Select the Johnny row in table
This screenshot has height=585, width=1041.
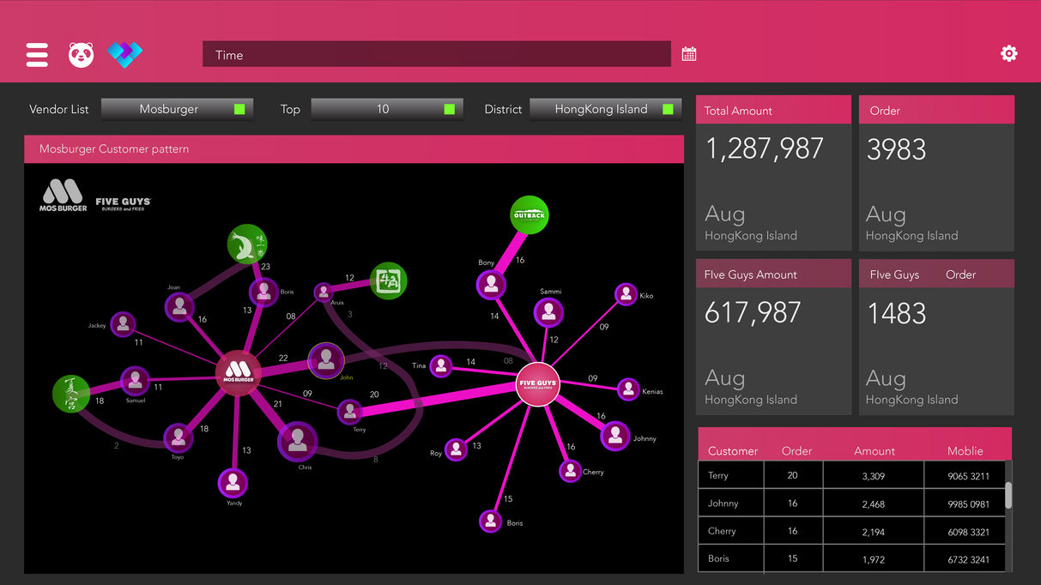click(x=851, y=504)
